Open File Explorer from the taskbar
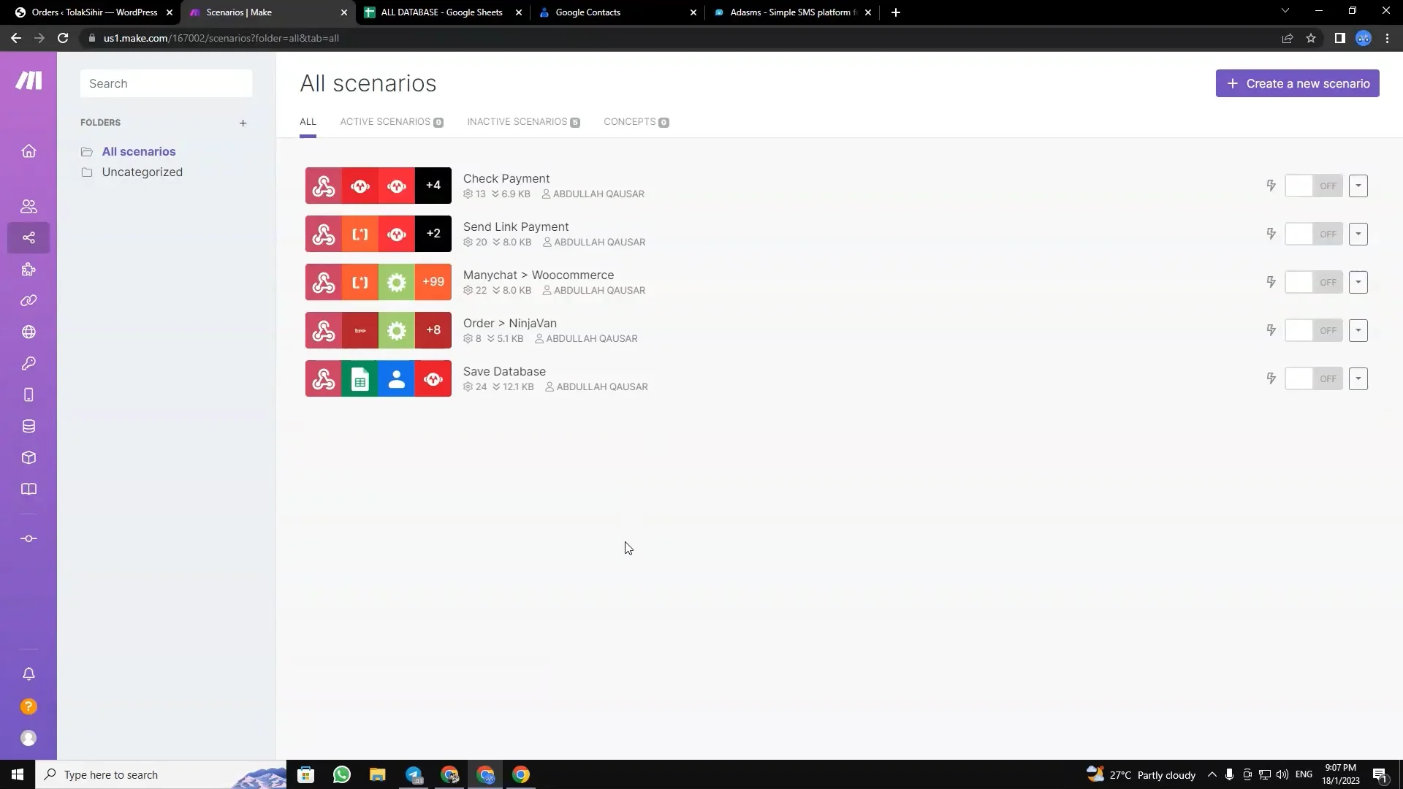This screenshot has height=789, width=1403. point(377,774)
